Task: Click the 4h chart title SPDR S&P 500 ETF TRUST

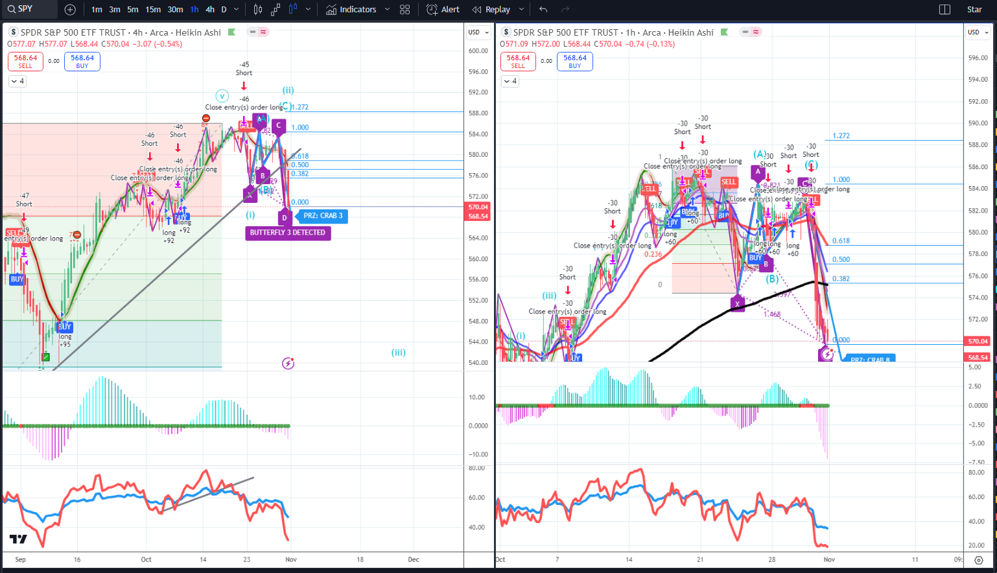Action: [x=73, y=32]
